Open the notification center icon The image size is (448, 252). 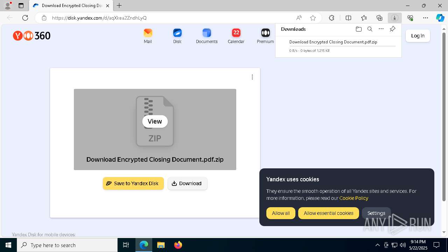(x=436, y=245)
